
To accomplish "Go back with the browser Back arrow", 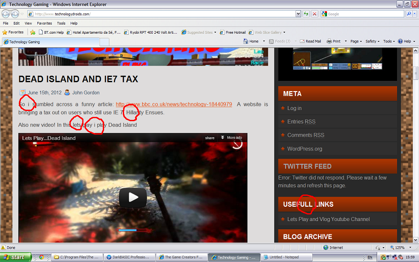I will pos(6,14).
